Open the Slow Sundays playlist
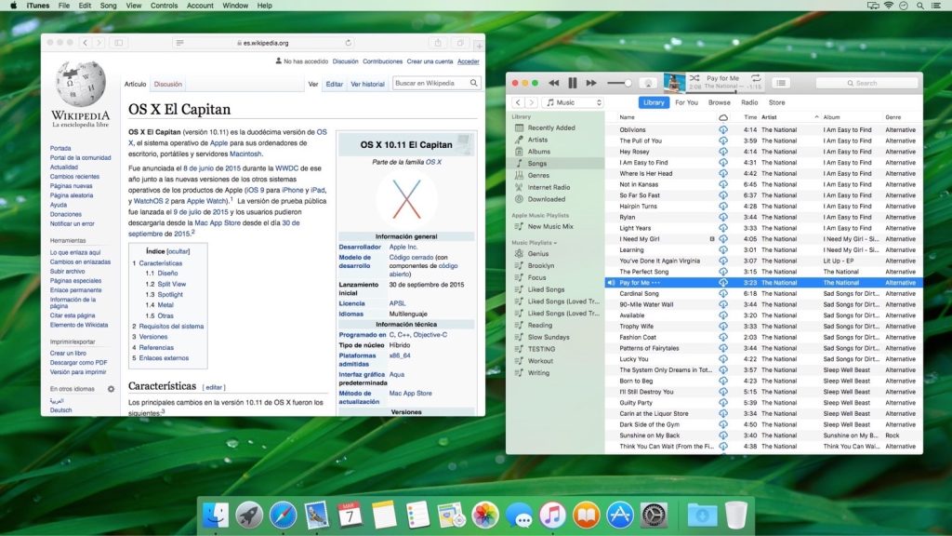 (549, 337)
